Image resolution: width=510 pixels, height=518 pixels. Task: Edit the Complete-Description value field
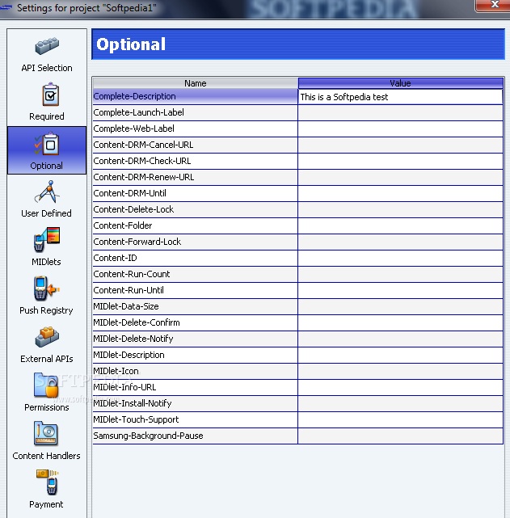coord(400,97)
